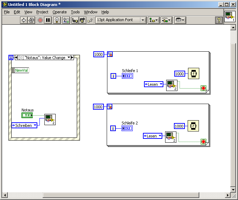The width and height of the screenshot is (238, 200).
Task: Click the vertical scrollbar thumb
Action: [x=233, y=115]
